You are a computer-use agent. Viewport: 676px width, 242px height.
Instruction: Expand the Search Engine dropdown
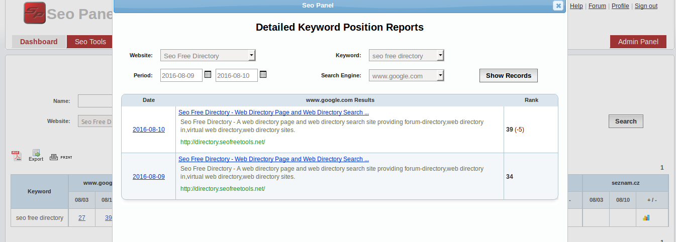(406, 75)
